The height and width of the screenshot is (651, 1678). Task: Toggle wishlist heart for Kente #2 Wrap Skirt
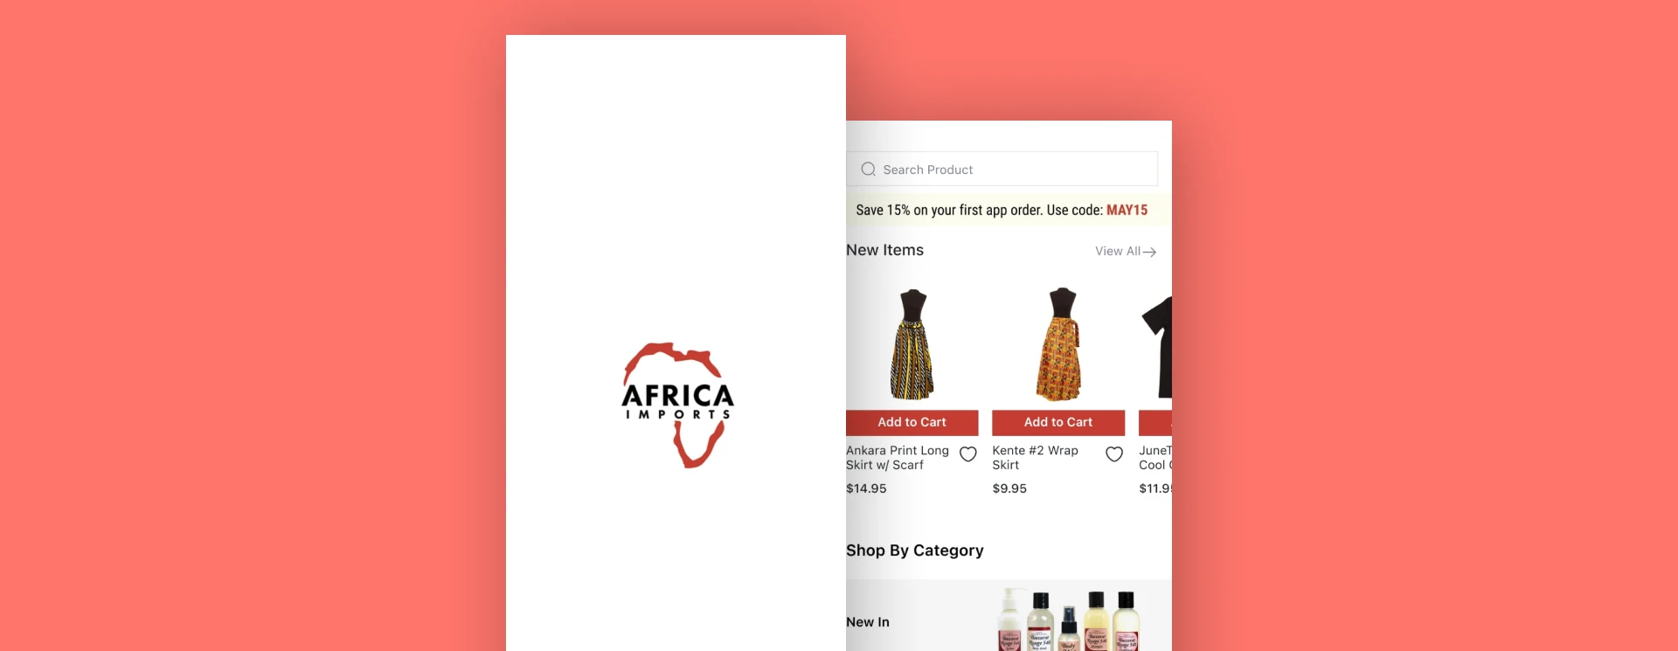(x=1113, y=454)
